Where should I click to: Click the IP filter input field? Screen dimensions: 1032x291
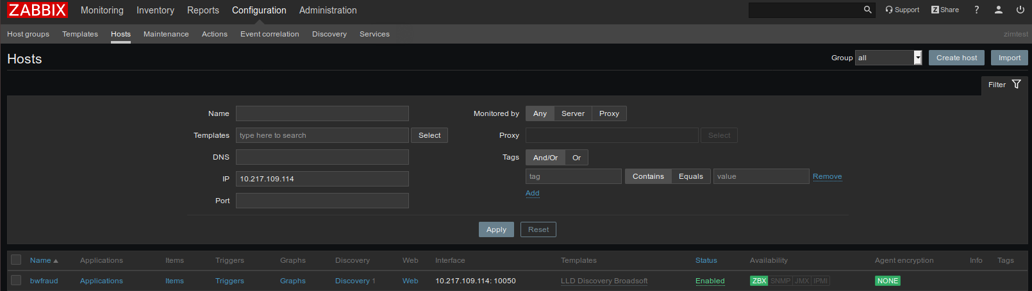pos(322,179)
